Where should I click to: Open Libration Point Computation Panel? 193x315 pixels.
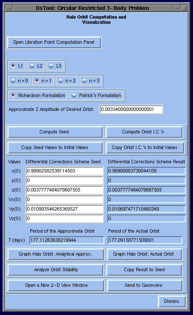point(54,42)
